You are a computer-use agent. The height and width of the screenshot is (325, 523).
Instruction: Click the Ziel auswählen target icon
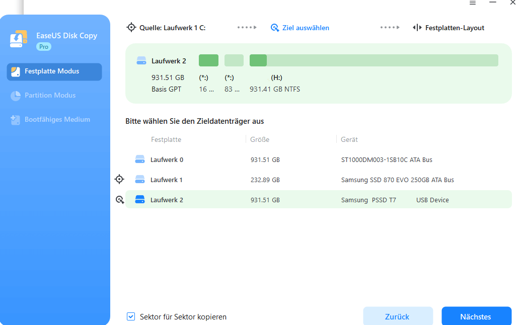[274, 28]
